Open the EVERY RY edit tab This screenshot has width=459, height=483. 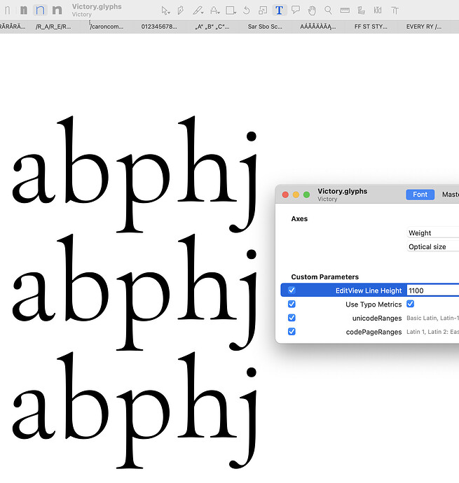click(x=424, y=27)
